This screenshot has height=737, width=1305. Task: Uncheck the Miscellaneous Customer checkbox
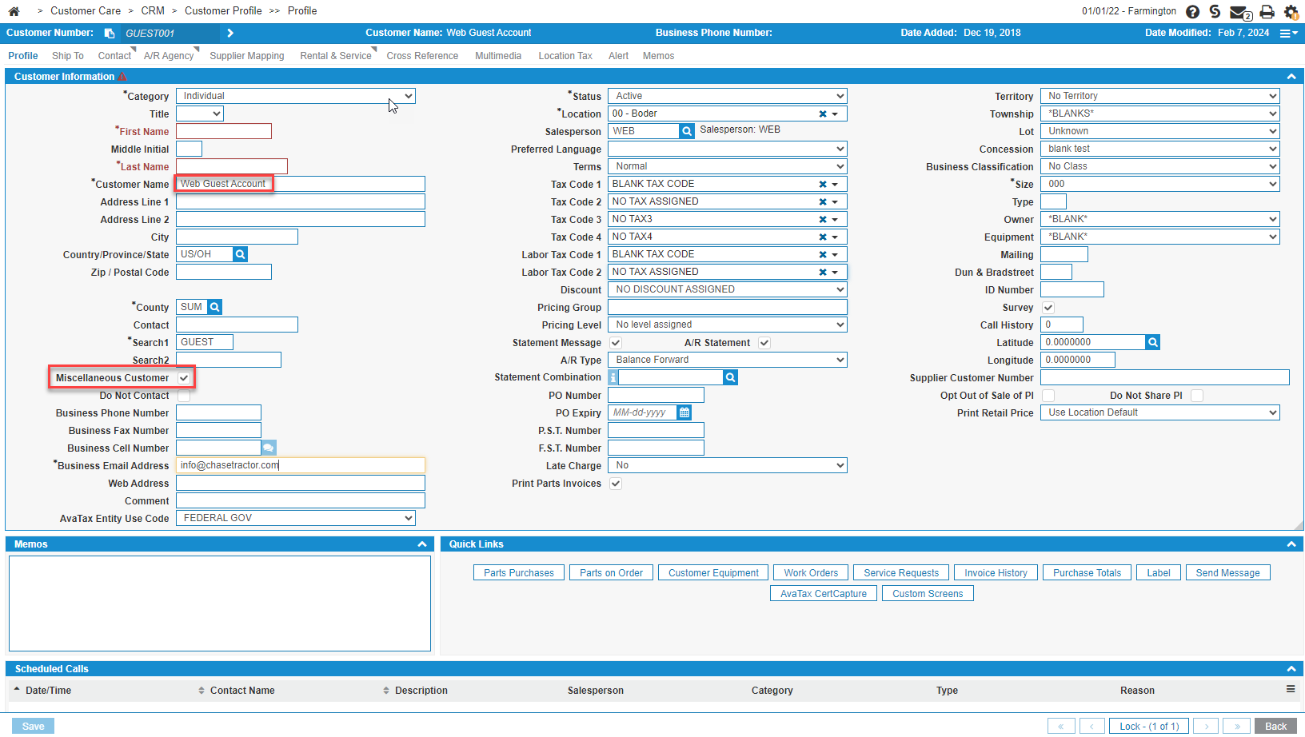coord(184,378)
